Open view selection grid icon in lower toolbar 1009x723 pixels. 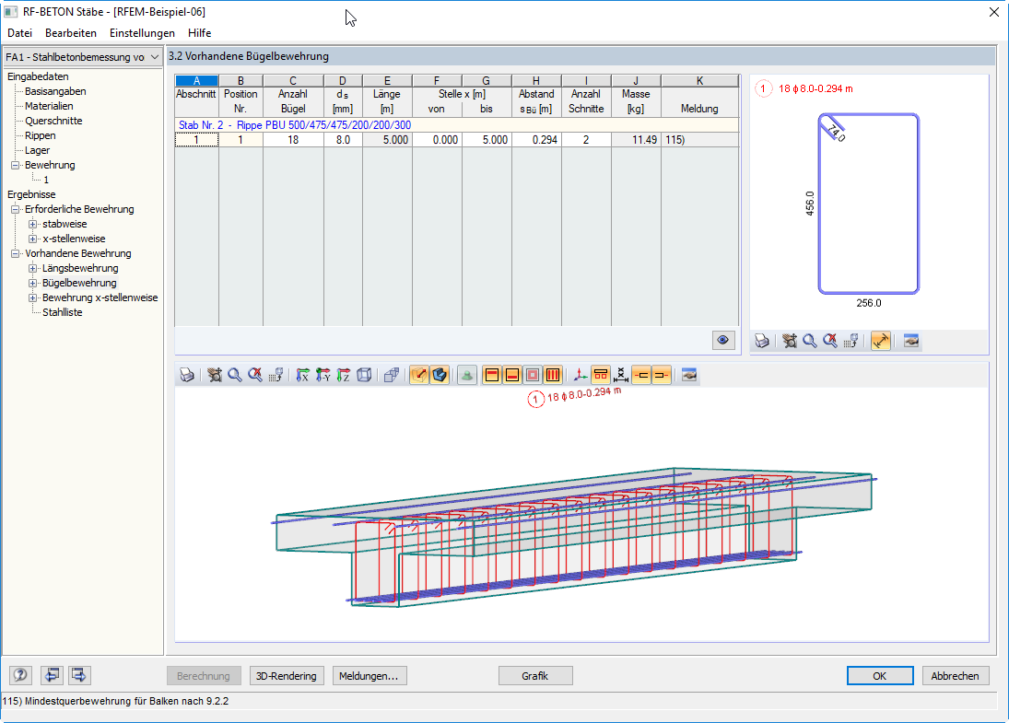tap(276, 375)
